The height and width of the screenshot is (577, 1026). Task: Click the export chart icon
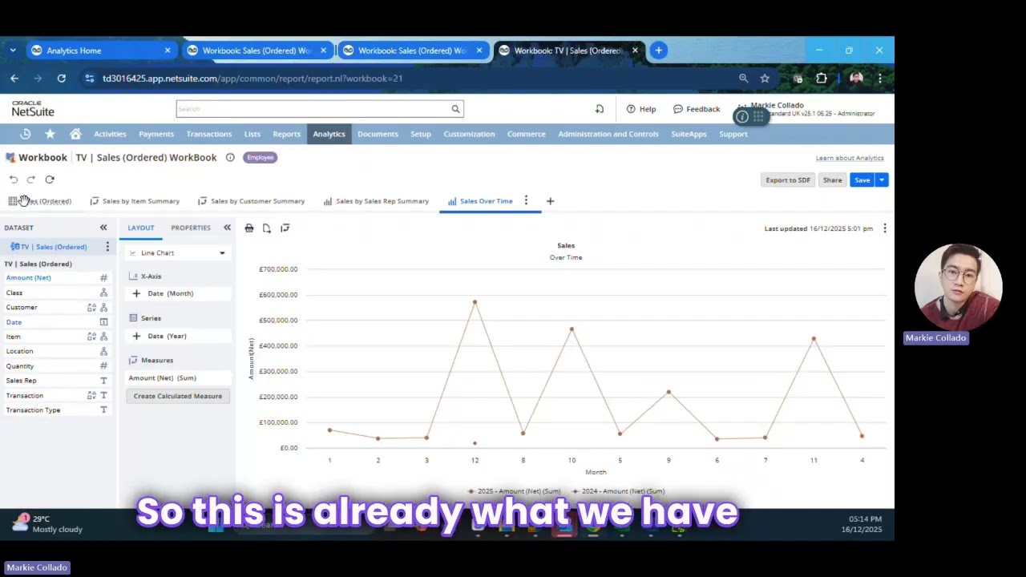[x=267, y=228]
